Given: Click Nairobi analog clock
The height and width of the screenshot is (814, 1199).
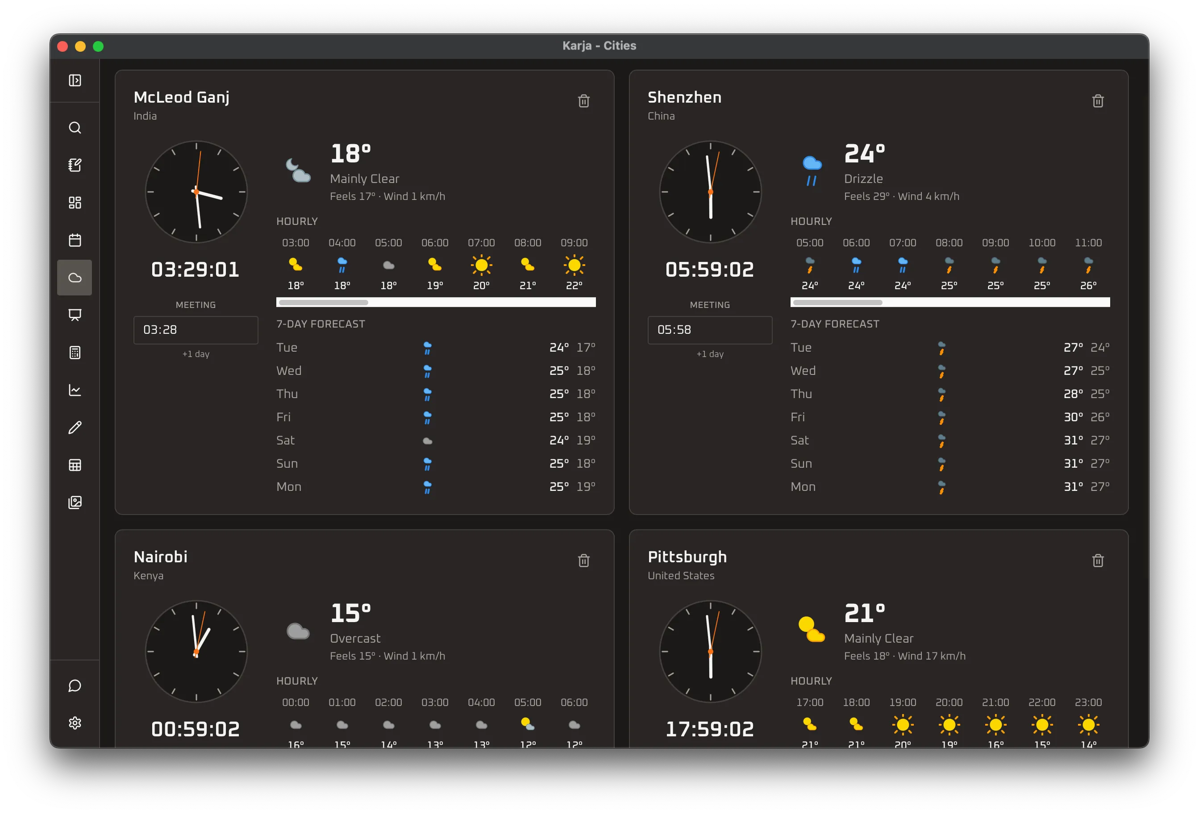Looking at the screenshot, I should click(196, 652).
